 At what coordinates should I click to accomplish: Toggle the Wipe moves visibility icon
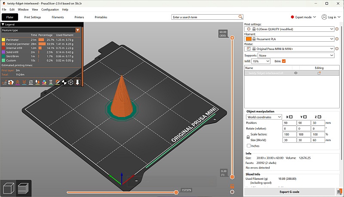(11, 82)
